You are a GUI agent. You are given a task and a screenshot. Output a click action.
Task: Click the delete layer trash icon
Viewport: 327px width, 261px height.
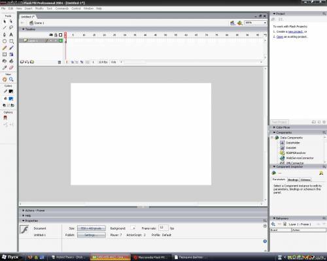click(x=60, y=62)
